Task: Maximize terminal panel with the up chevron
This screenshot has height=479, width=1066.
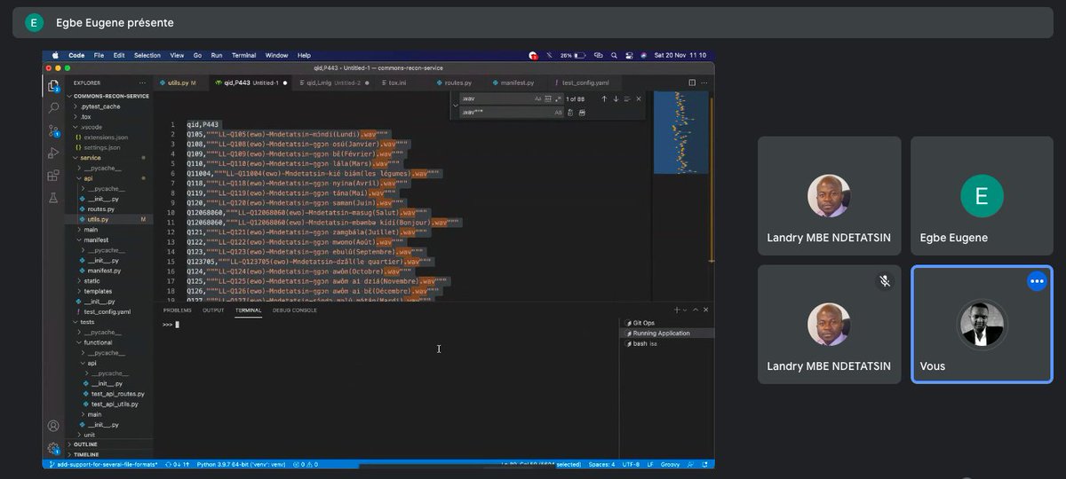Action: click(x=696, y=310)
